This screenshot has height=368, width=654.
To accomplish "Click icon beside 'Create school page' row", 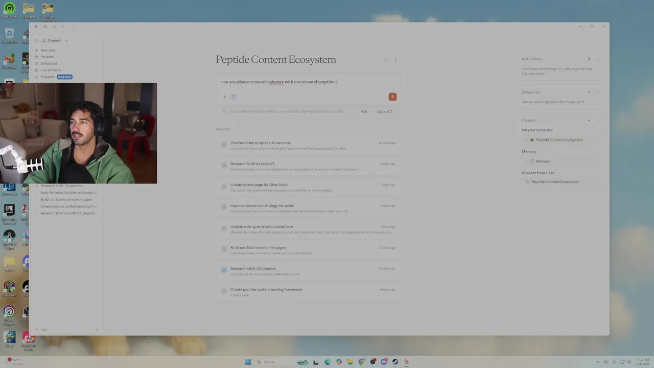I will pos(224,187).
